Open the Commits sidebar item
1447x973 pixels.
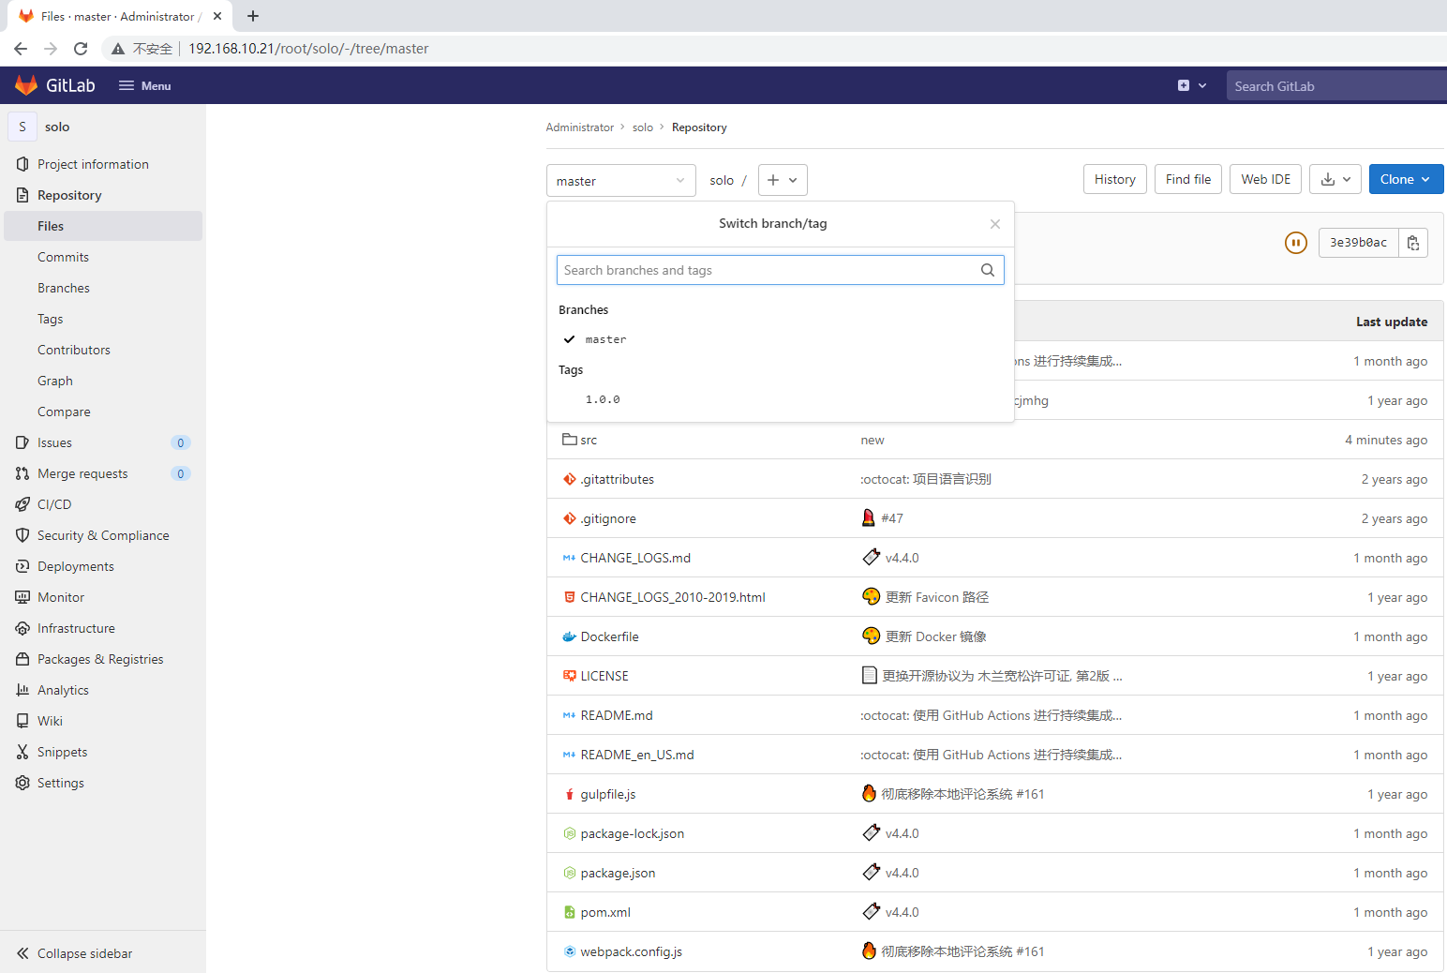pyautogui.click(x=63, y=257)
